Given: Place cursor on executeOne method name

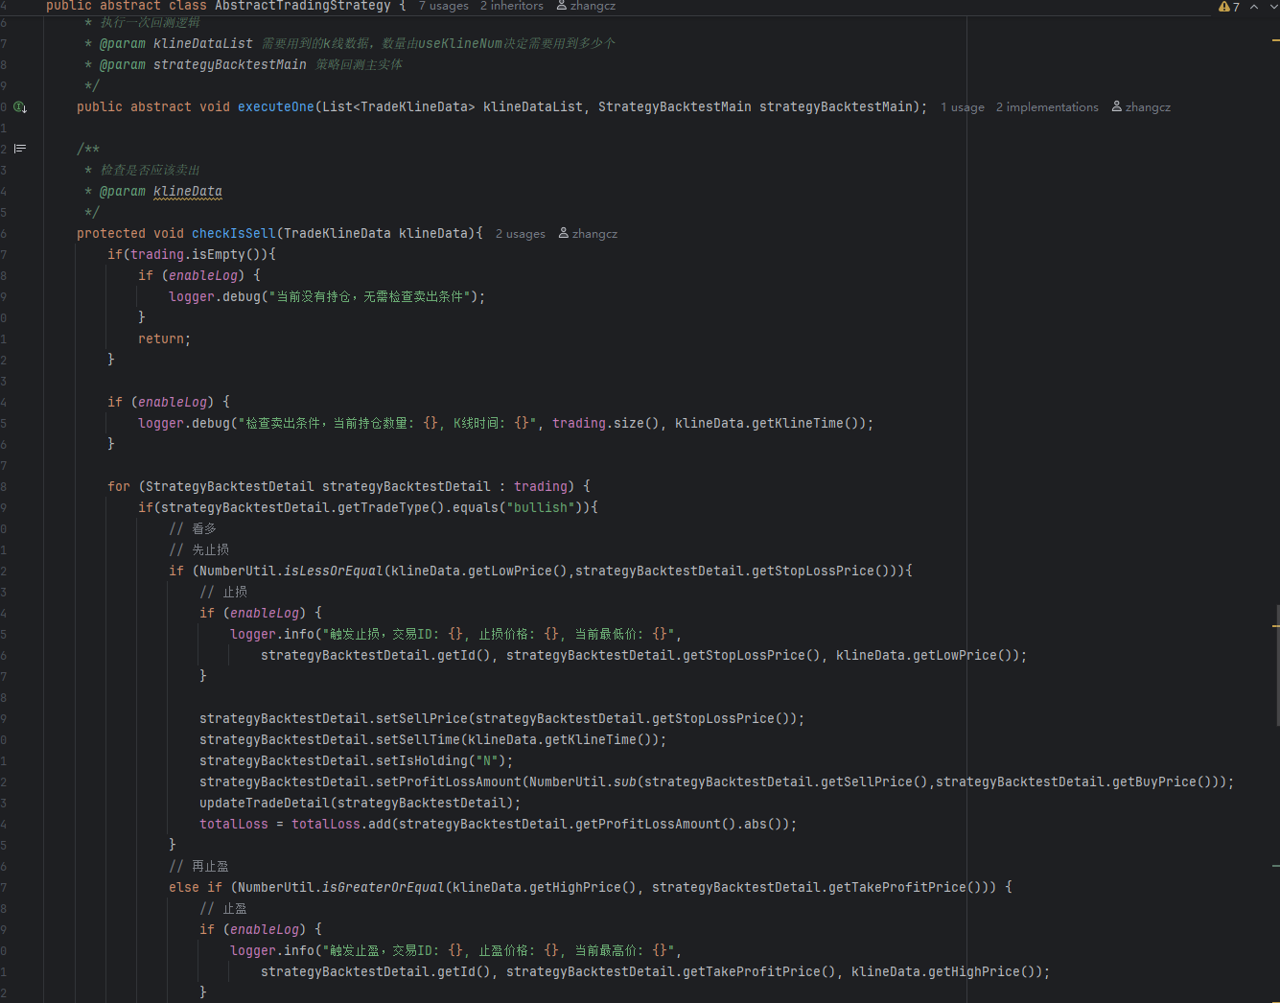Looking at the screenshot, I should tap(275, 107).
